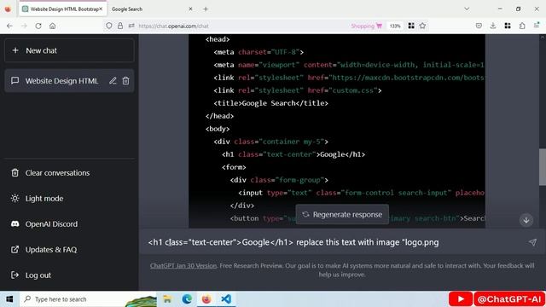The width and height of the screenshot is (546, 307).
Task: Click Regenerate response button
Action: pyautogui.click(x=342, y=214)
